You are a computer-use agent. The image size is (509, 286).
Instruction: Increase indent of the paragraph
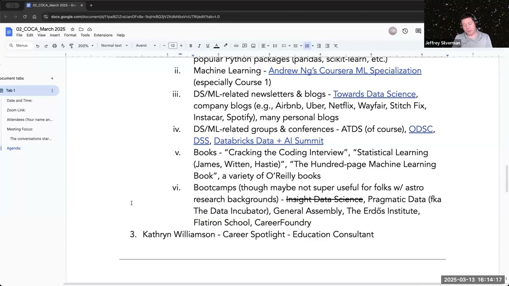[327, 46]
